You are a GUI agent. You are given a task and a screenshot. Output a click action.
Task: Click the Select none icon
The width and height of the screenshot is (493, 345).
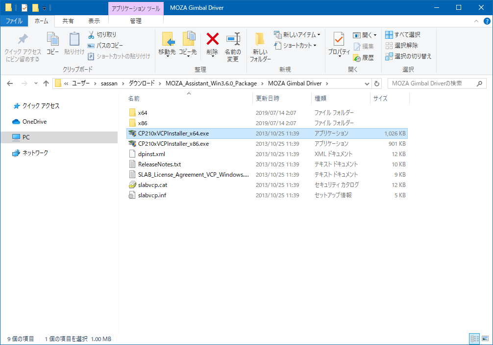point(389,46)
